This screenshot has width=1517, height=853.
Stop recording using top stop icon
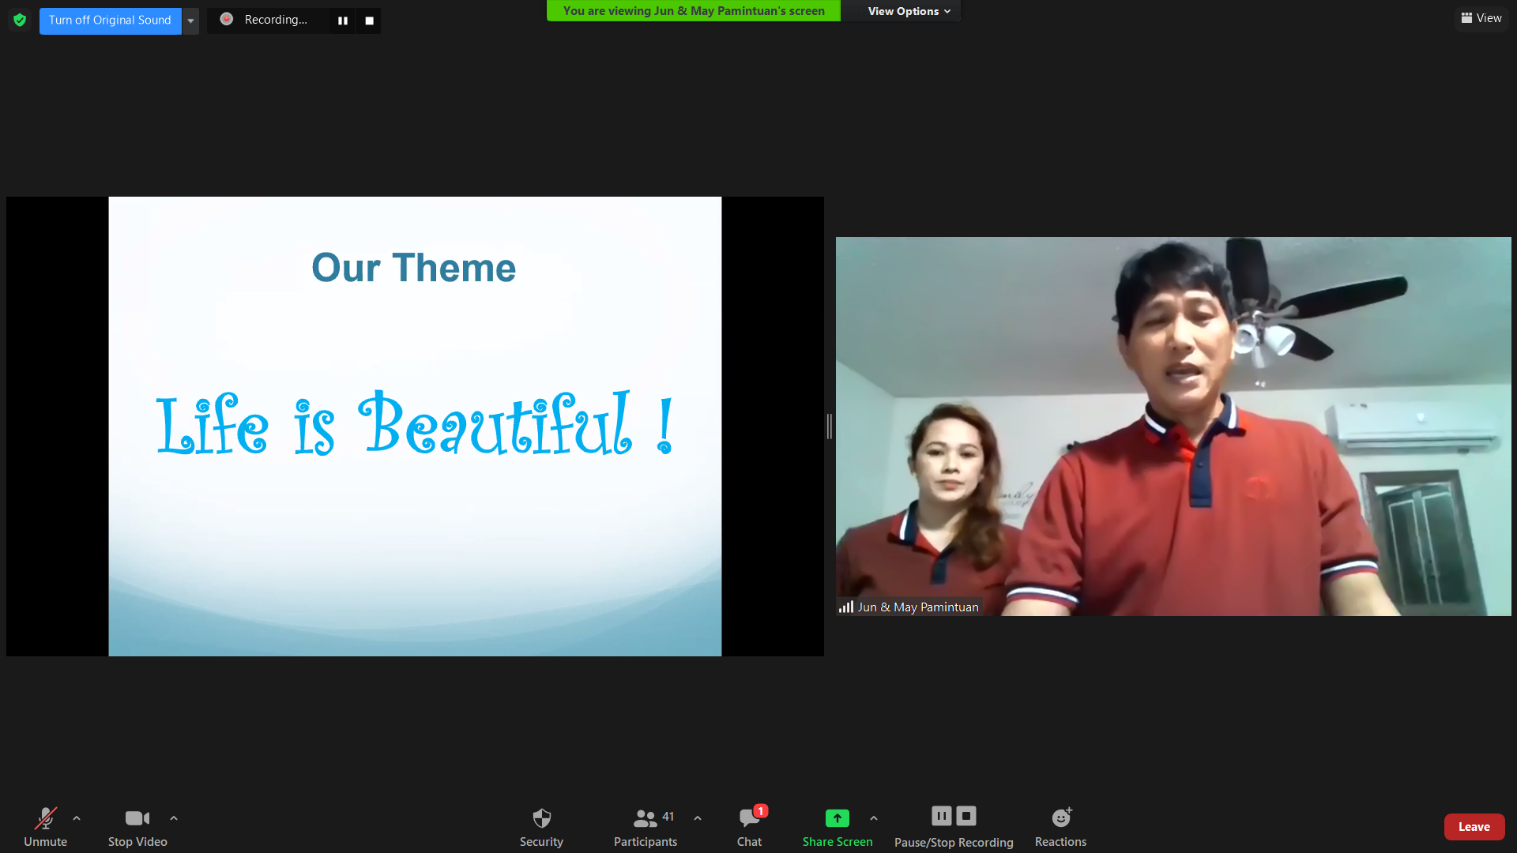coord(369,21)
